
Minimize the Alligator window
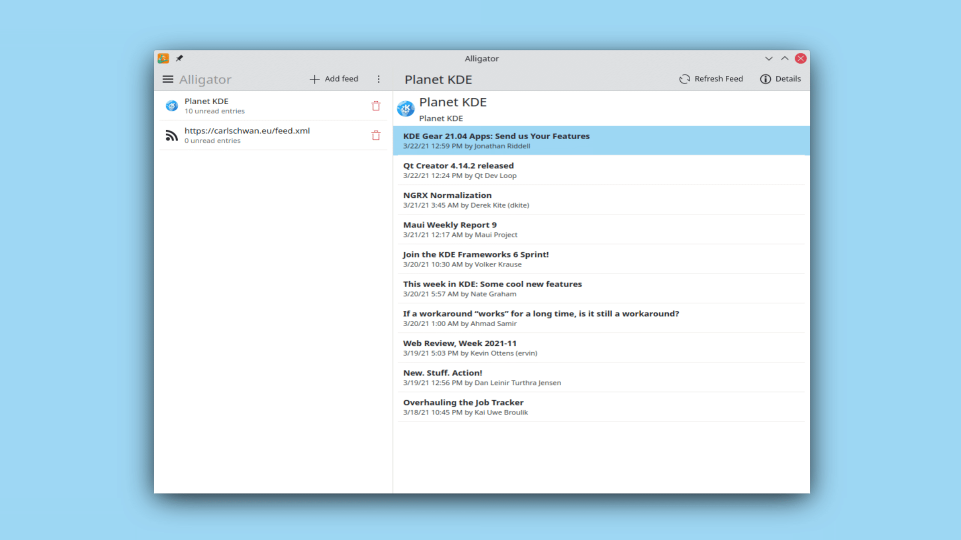click(x=769, y=58)
